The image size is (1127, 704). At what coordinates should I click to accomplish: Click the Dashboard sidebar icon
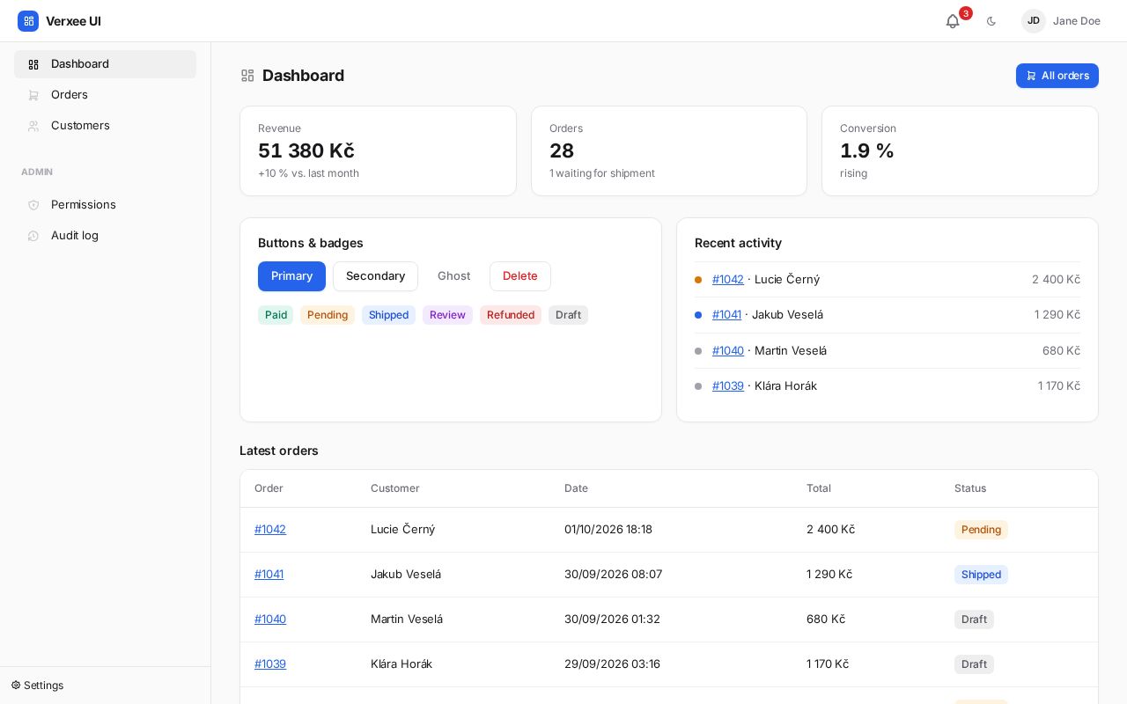point(33,64)
